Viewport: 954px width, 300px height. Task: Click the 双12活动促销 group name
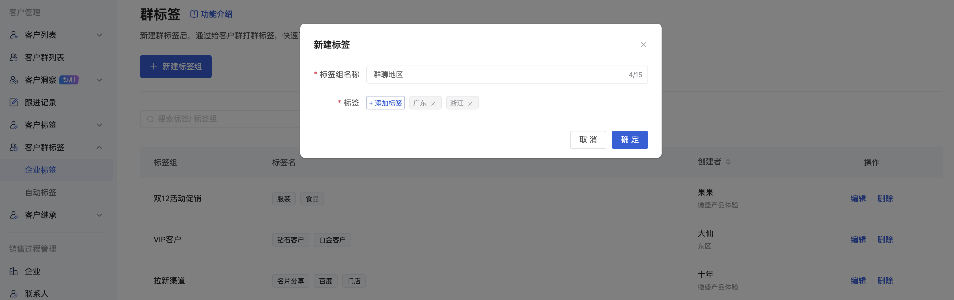(177, 198)
